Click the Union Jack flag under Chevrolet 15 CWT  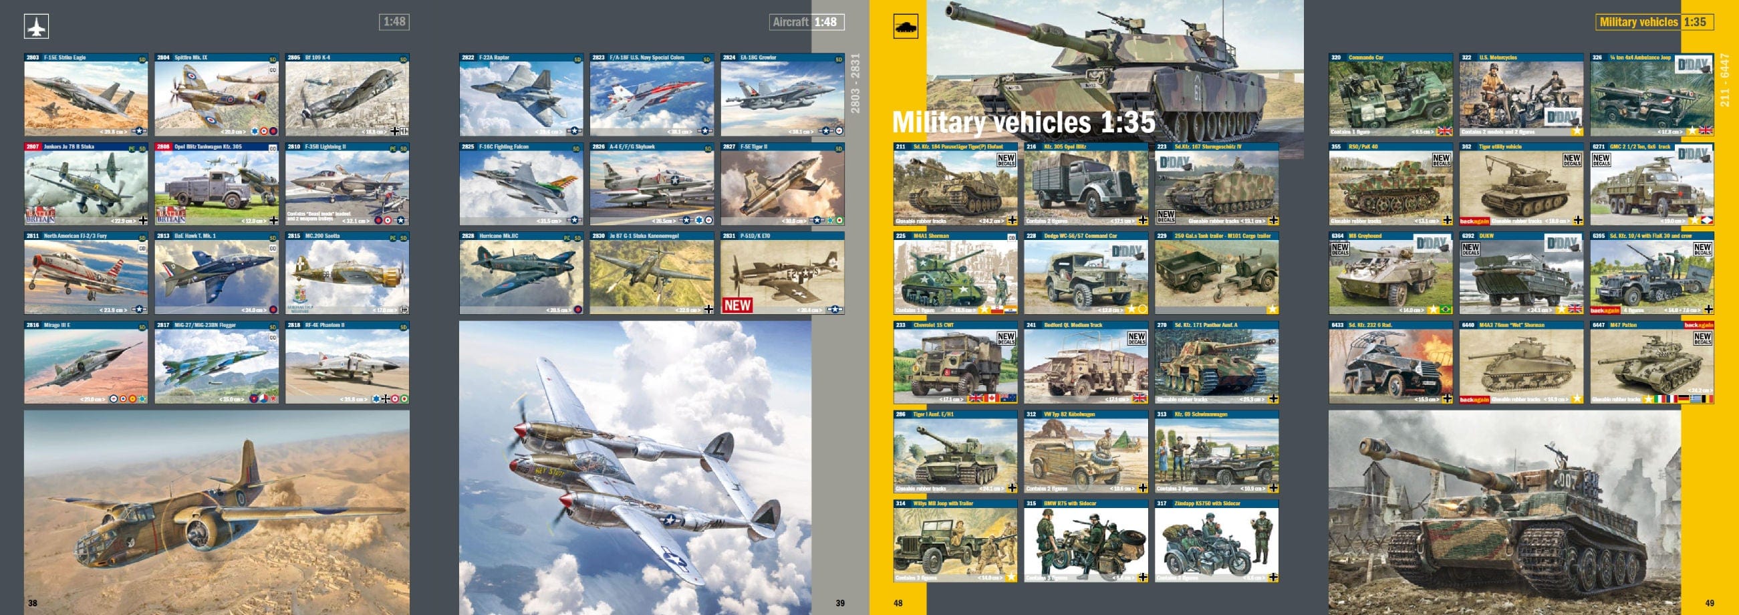pos(976,398)
